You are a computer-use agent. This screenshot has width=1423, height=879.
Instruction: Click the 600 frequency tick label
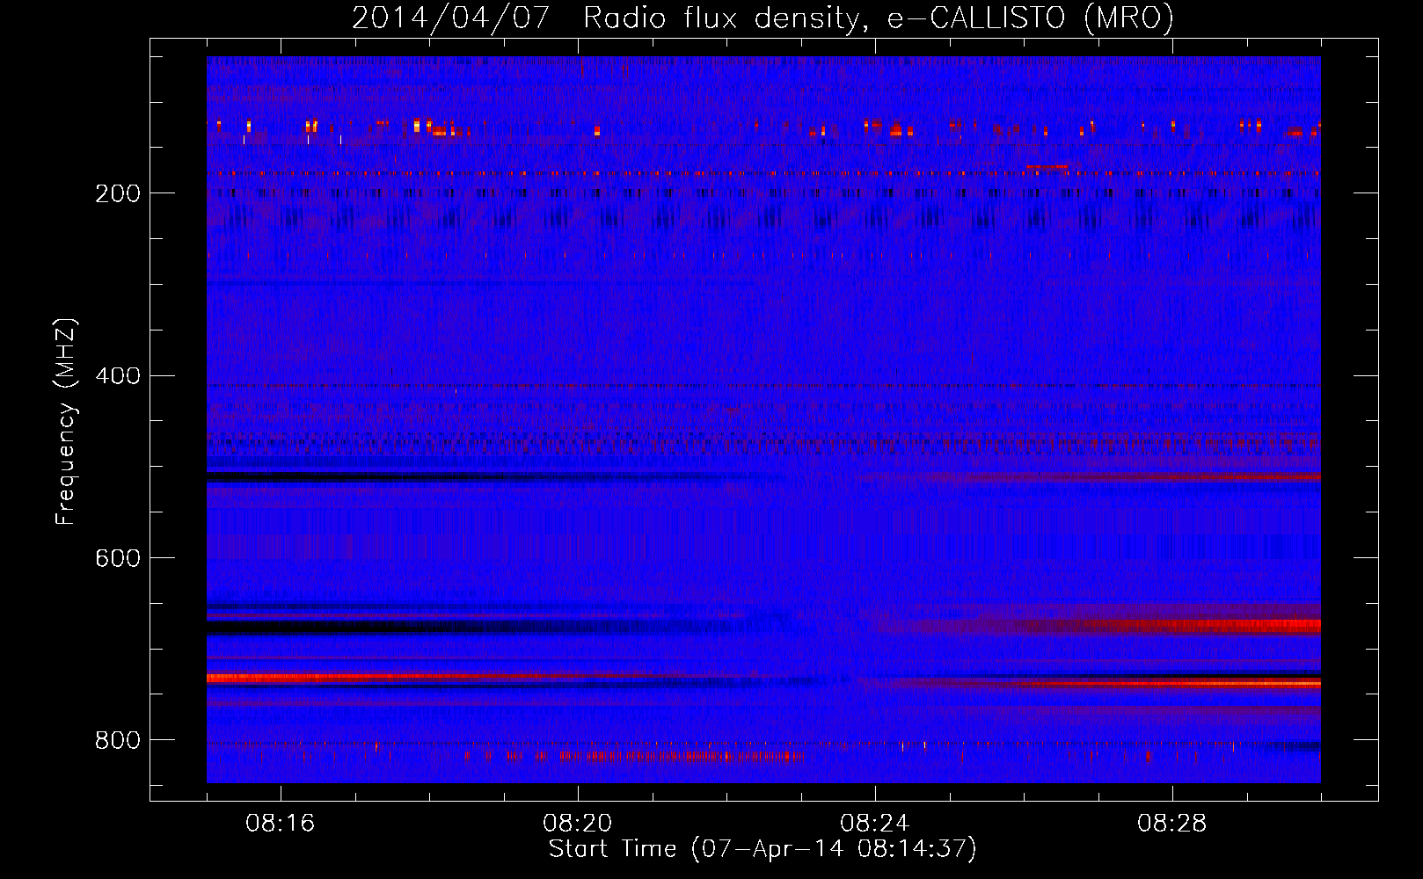click(x=118, y=558)
